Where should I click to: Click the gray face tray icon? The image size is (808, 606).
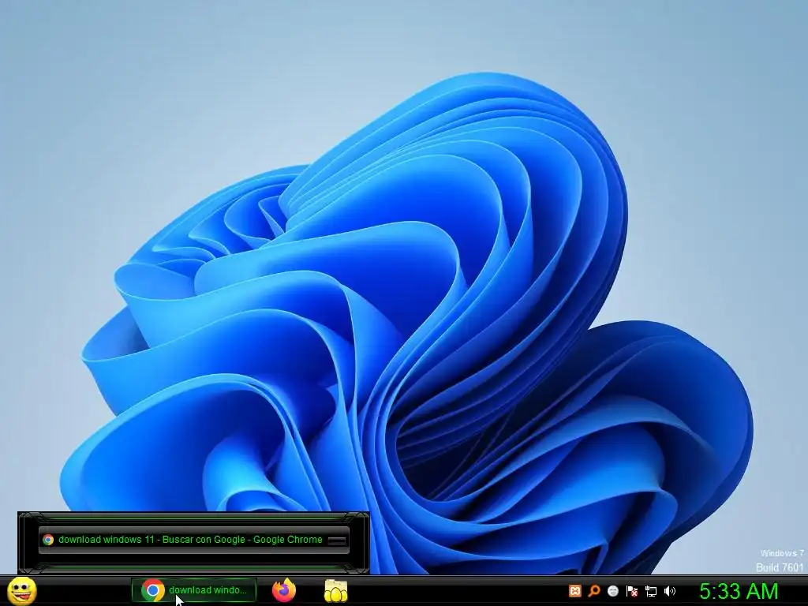pos(612,591)
